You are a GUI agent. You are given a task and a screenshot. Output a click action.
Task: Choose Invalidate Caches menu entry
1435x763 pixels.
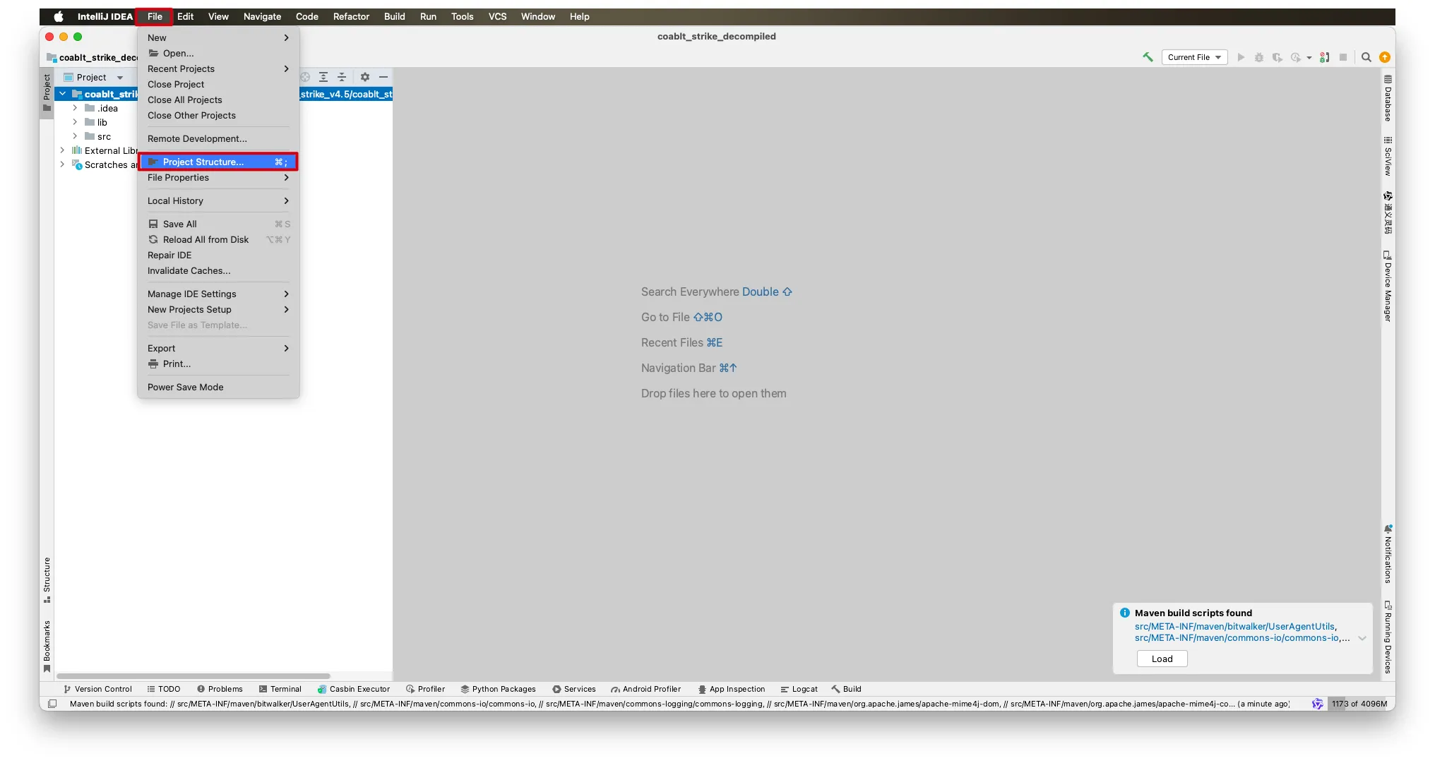coord(189,270)
